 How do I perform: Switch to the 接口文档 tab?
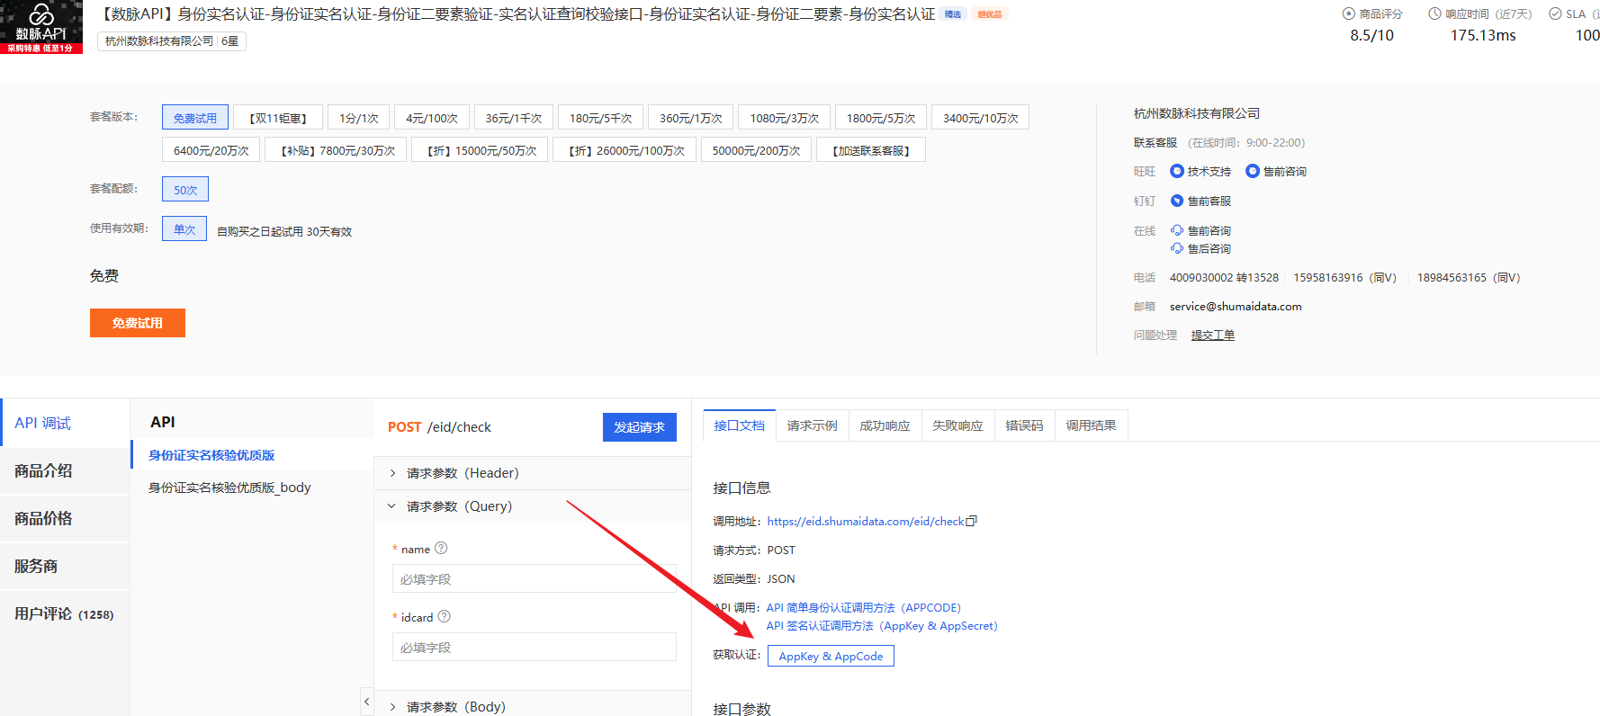tap(740, 425)
